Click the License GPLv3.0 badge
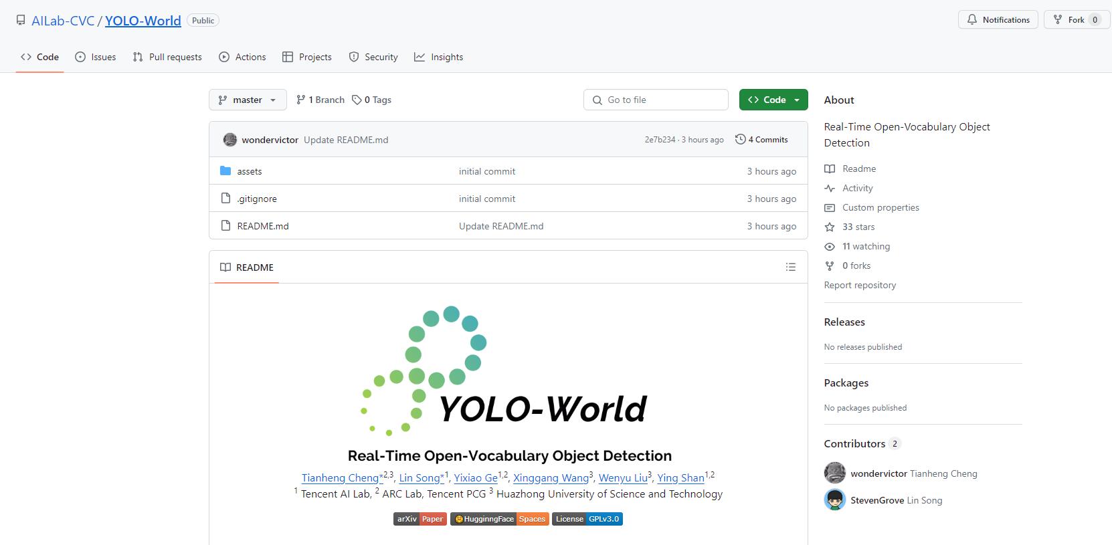 coord(587,519)
